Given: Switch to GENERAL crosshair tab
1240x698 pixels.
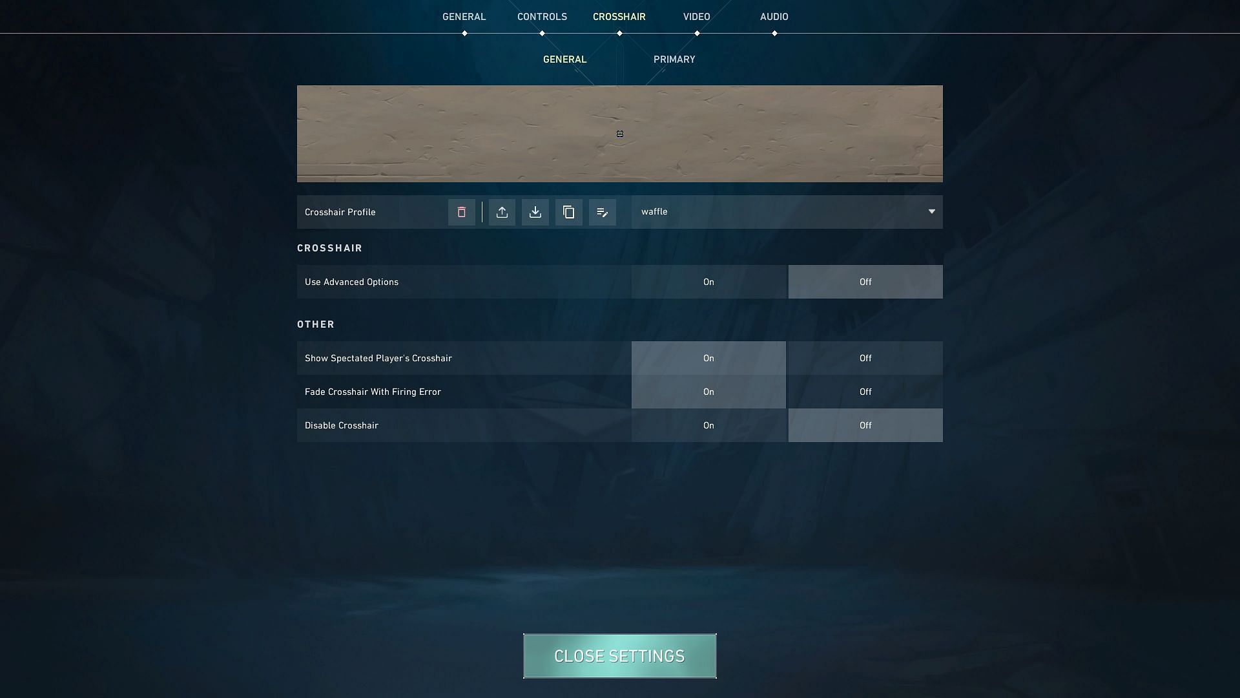Looking at the screenshot, I should click(564, 59).
